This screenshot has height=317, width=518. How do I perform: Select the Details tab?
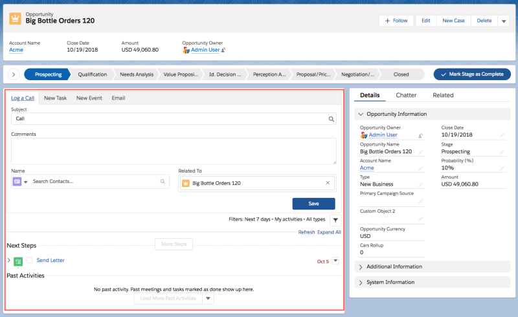(370, 95)
